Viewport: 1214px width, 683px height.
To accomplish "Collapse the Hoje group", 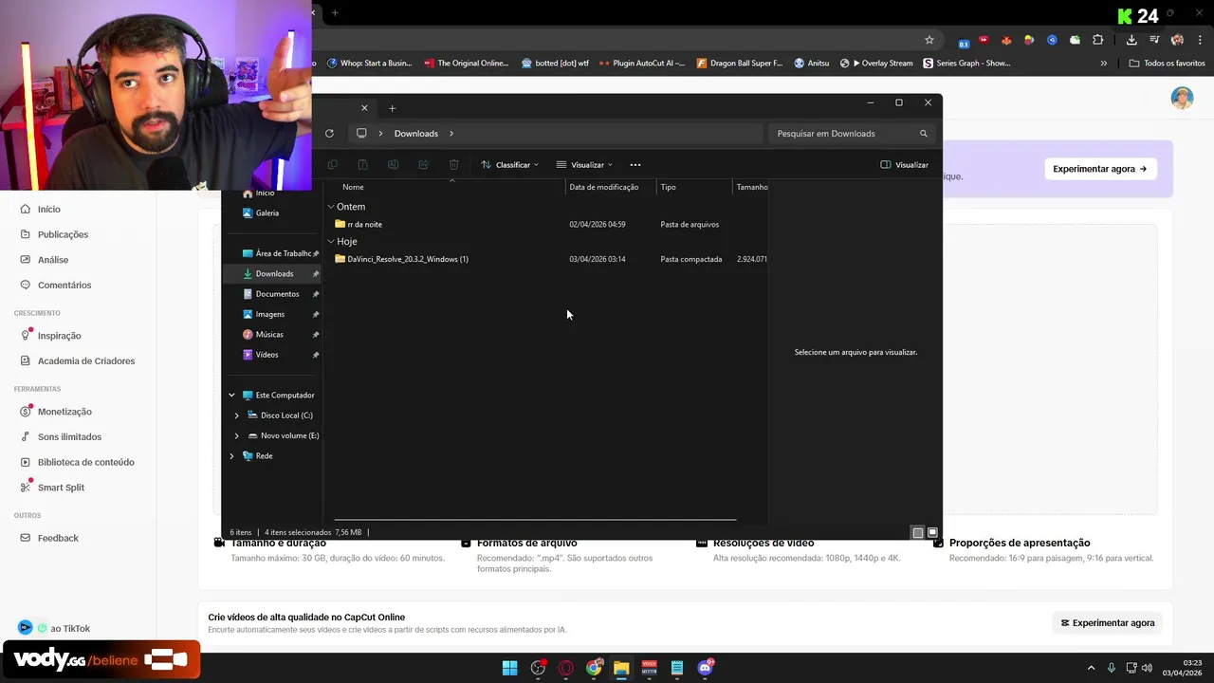I will tap(331, 242).
